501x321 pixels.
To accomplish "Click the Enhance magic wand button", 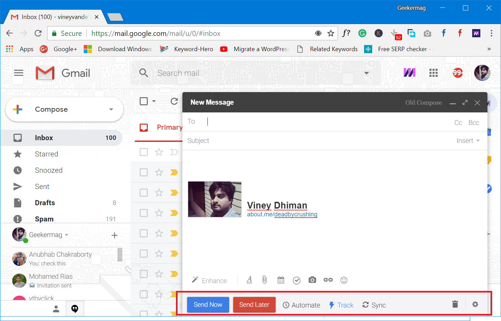I will point(209,280).
